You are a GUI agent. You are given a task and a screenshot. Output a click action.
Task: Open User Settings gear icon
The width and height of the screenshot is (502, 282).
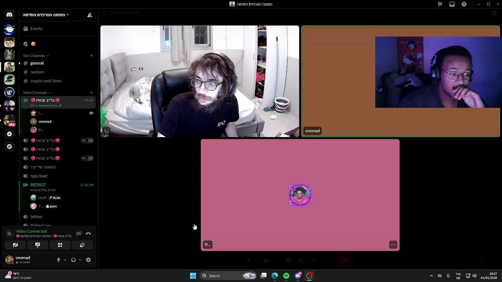tap(88, 260)
